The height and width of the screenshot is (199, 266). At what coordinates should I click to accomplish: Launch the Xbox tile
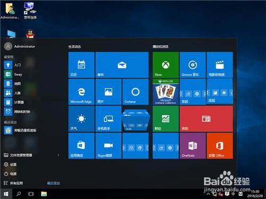coord(165,65)
